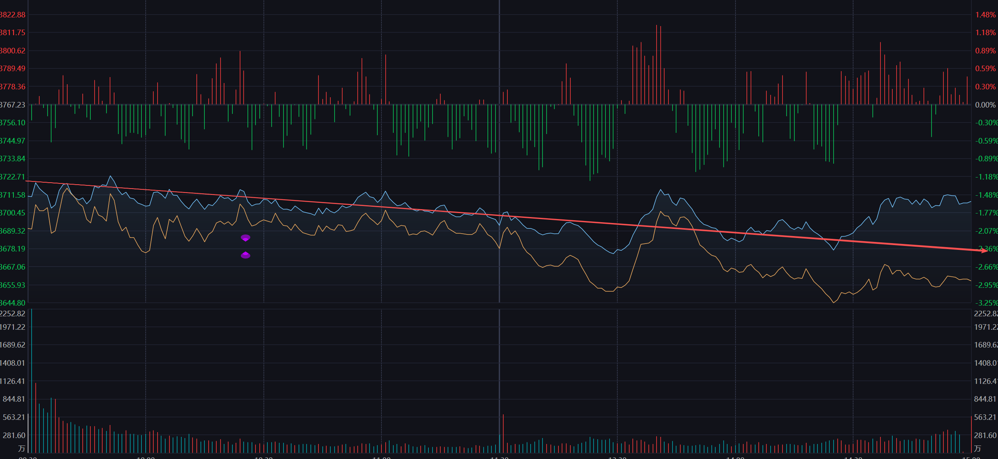Select the 3644.80 lowest price label

[12, 303]
